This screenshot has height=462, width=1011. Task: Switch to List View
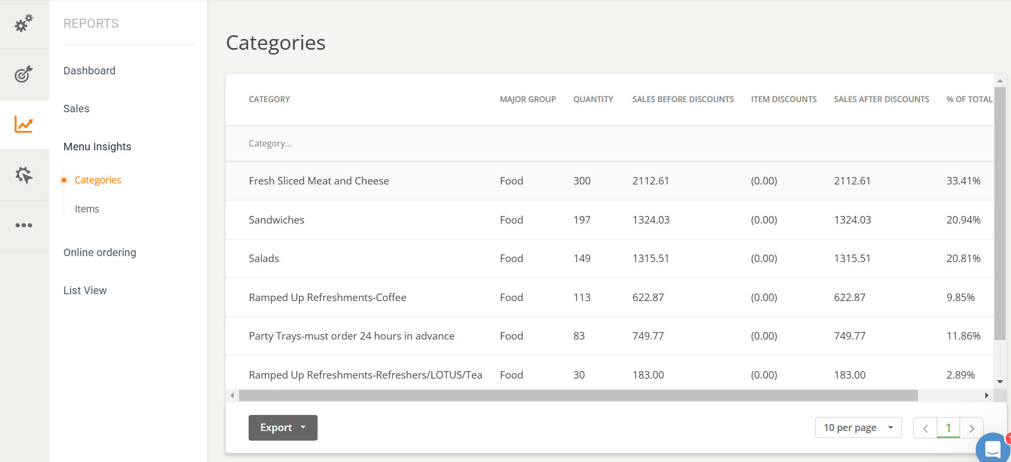point(85,290)
